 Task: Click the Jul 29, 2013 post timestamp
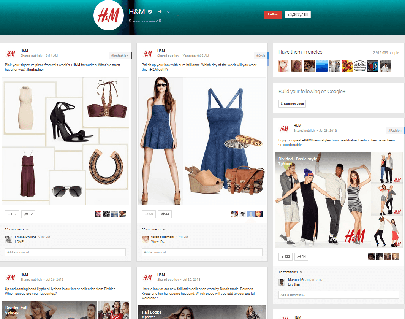tap(328, 130)
